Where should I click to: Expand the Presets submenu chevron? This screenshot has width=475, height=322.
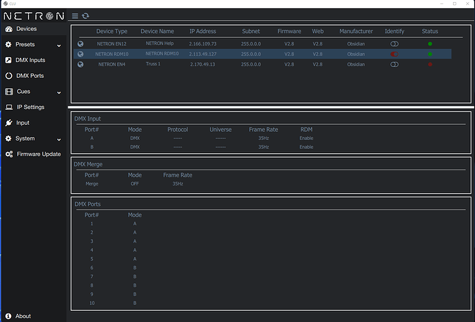coord(59,46)
